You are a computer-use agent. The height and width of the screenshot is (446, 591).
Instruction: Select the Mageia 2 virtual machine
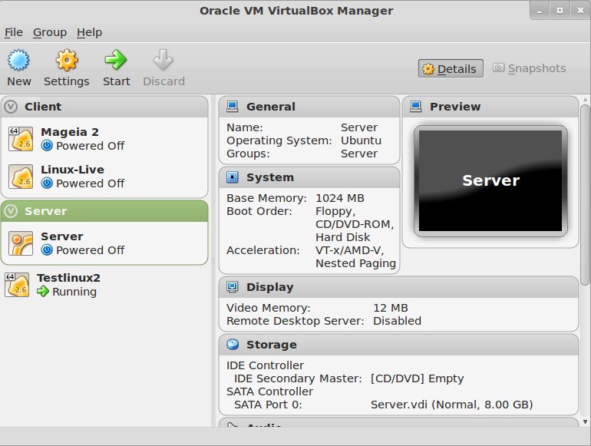[105, 139]
